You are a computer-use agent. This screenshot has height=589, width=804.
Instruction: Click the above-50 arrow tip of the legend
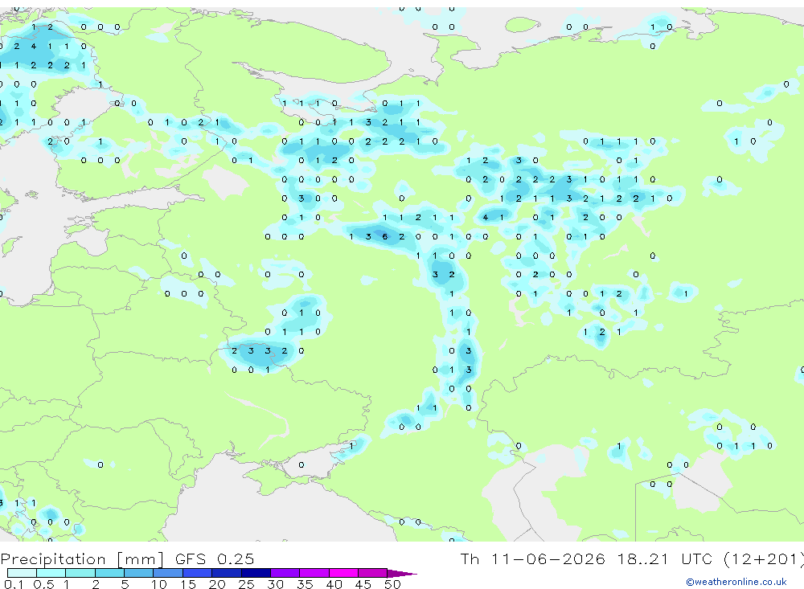click(x=403, y=573)
